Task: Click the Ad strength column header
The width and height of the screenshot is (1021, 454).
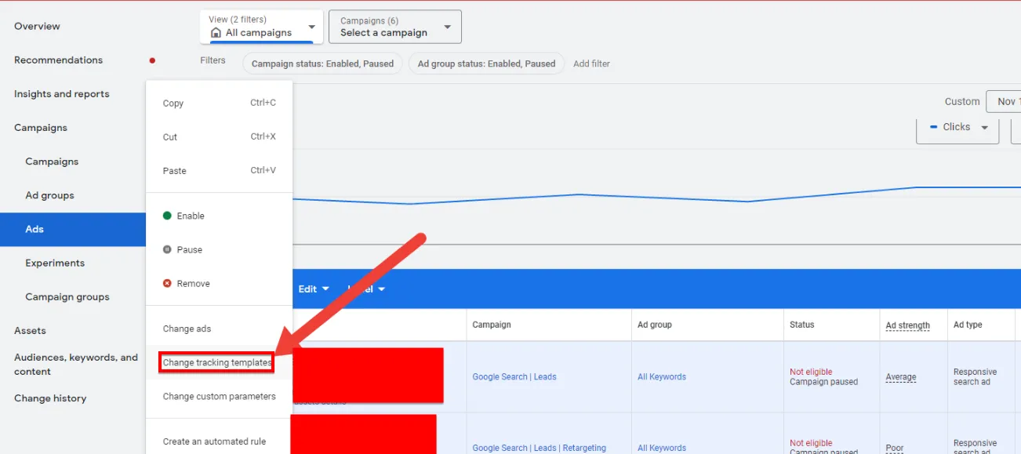Action: [x=908, y=325]
